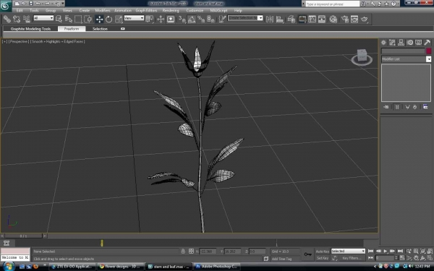This screenshot has width=434, height=271.
Task: Switch to the Freeform ribbon tab
Action: (x=72, y=29)
